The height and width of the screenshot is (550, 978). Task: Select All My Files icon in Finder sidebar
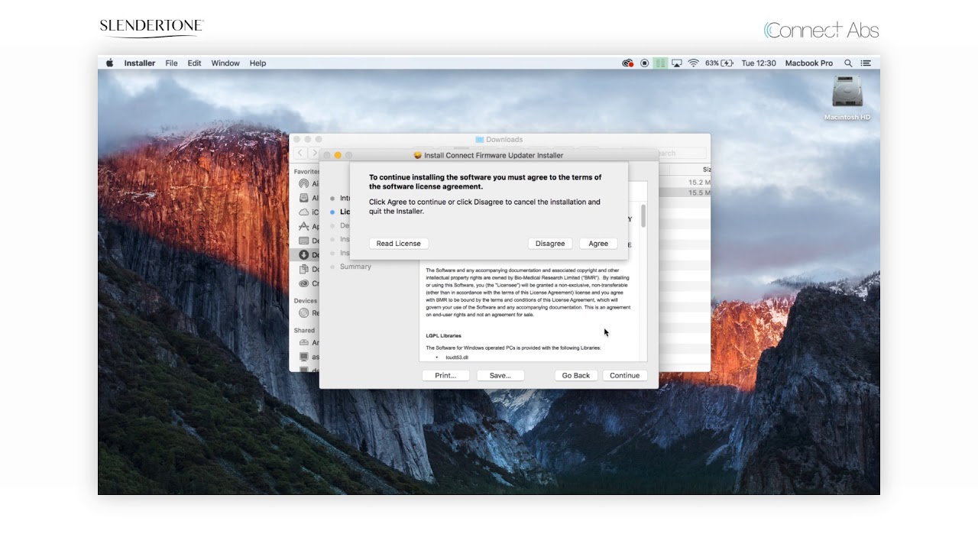[304, 198]
